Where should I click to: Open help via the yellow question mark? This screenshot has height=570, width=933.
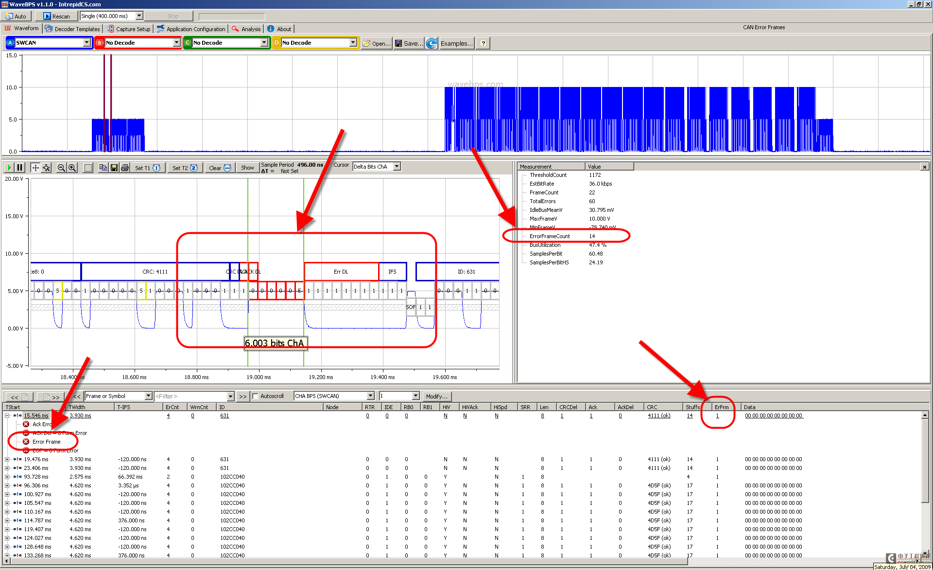(483, 43)
